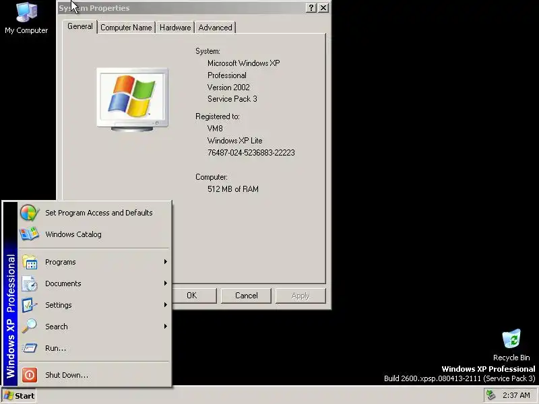Image resolution: width=539 pixels, height=404 pixels.
Task: Click the help question mark button
Action: (x=311, y=8)
